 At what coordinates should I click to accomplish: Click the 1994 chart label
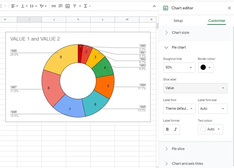click(x=143, y=85)
